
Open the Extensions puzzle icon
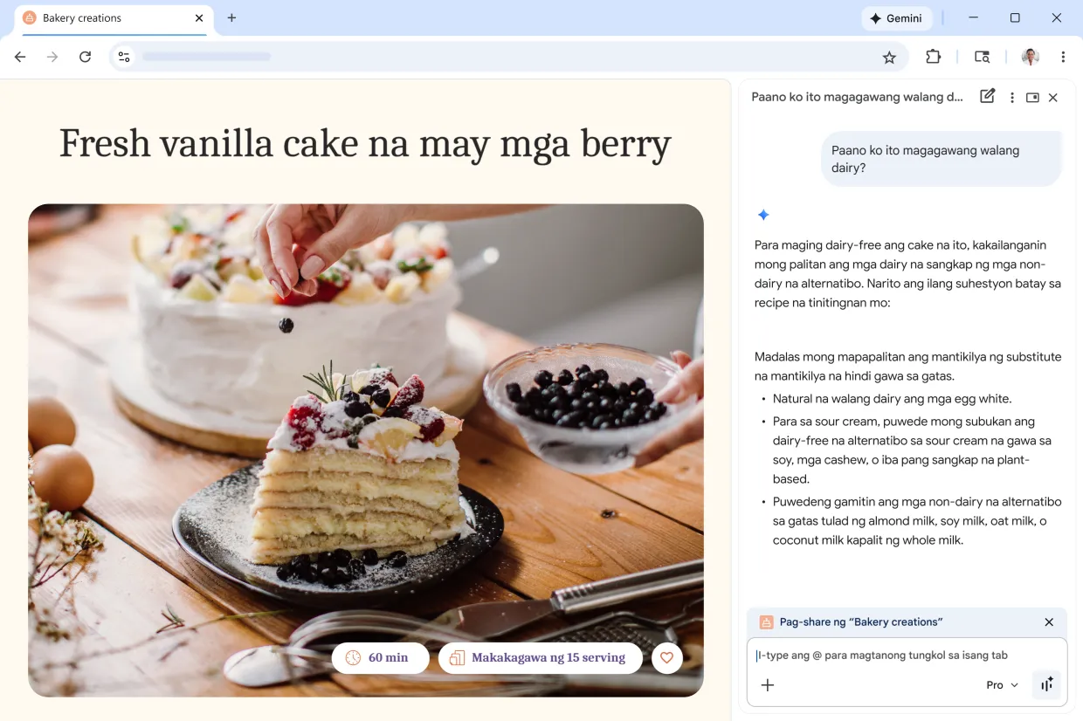point(933,57)
